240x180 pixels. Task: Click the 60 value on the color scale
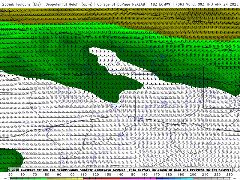click(23, 175)
